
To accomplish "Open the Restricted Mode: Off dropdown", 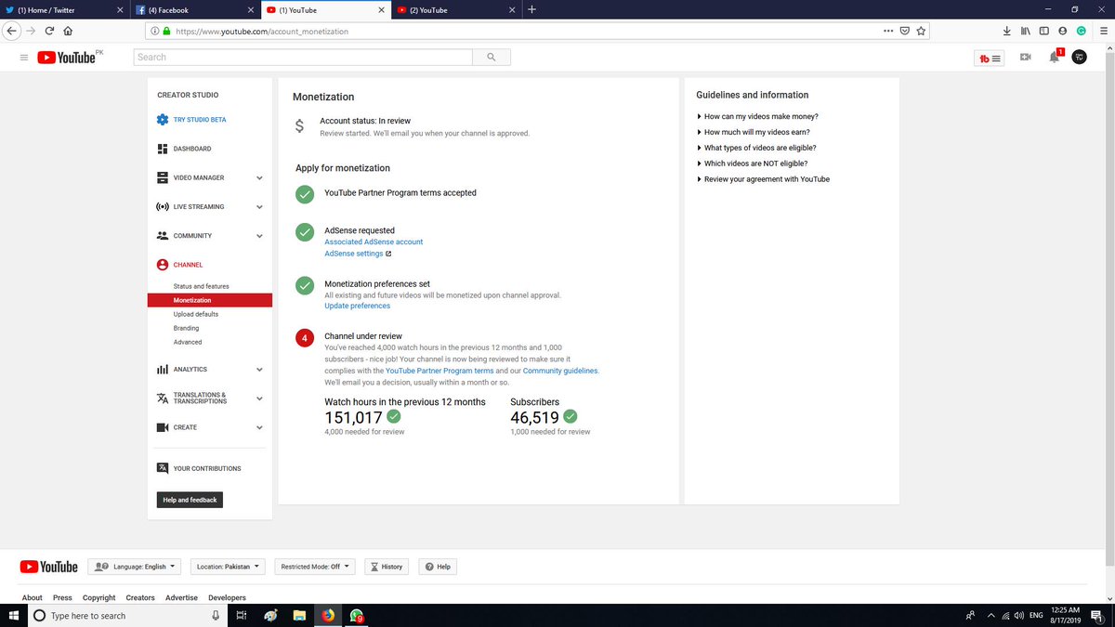I will pos(315,567).
